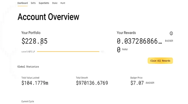Click the Current Cycle label
The height and width of the screenshot is (104, 188).
point(28,101)
